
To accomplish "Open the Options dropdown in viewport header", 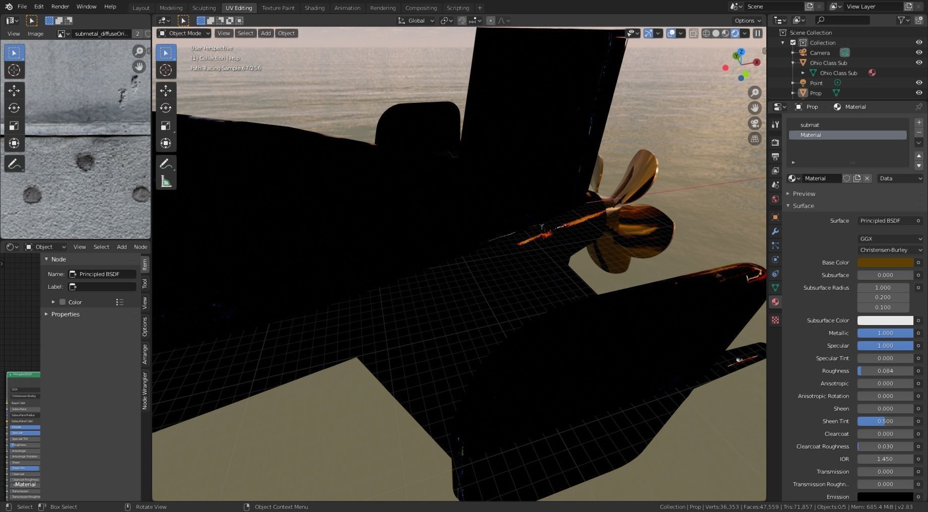I will pyautogui.click(x=748, y=21).
